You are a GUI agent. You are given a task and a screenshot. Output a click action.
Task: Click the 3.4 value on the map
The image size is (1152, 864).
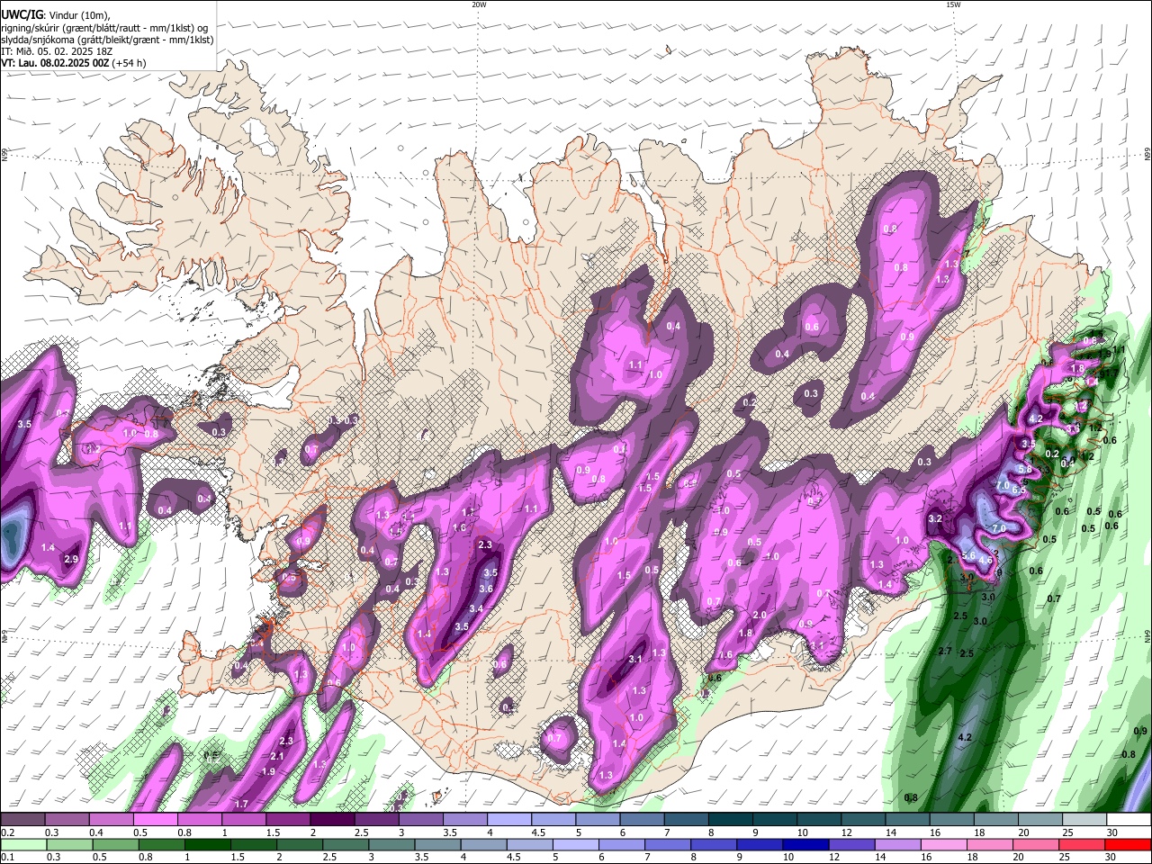tap(476, 609)
